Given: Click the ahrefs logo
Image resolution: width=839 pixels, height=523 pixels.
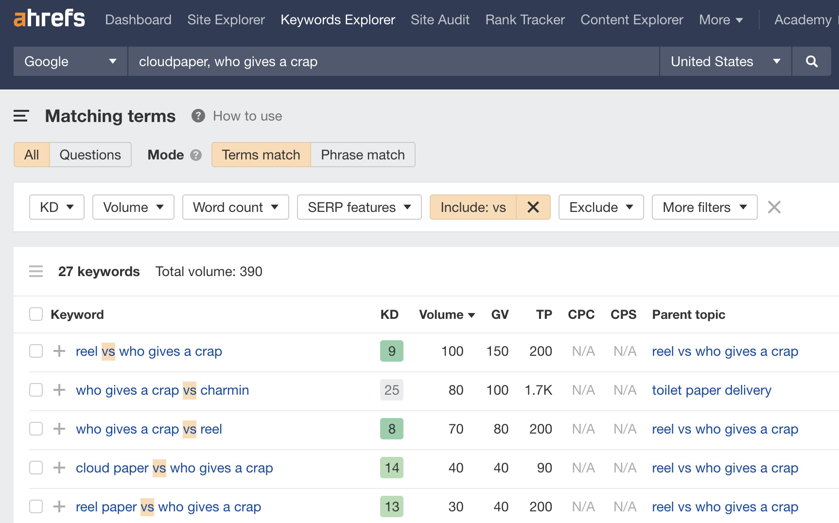Looking at the screenshot, I should tap(49, 18).
